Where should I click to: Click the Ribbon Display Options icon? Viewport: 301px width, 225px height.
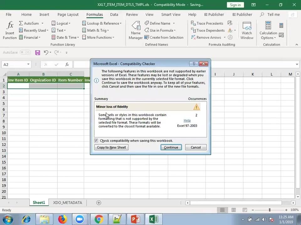[253, 5]
